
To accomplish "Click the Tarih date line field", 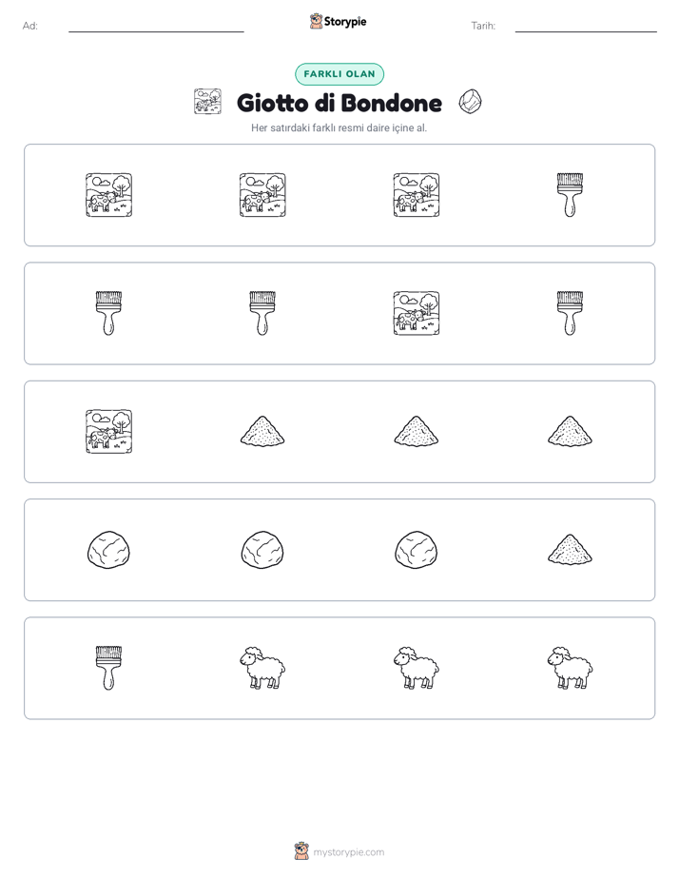I will pyautogui.click(x=586, y=27).
